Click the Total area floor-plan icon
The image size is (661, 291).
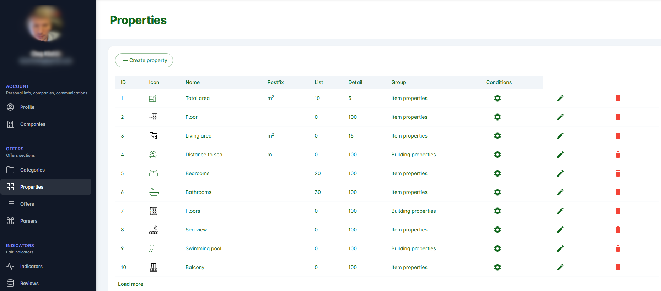pyautogui.click(x=152, y=98)
